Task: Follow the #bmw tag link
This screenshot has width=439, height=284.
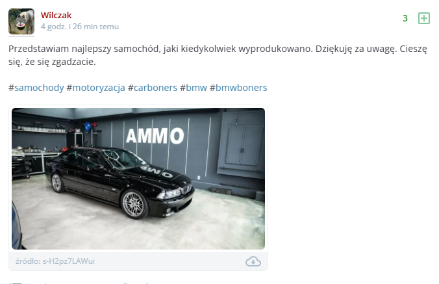Action: coord(194,88)
